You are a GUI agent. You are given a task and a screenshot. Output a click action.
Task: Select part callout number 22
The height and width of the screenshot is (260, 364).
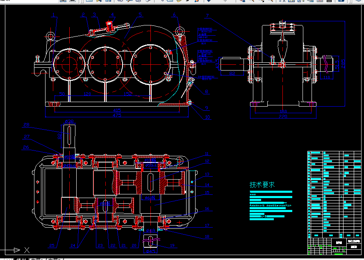click(113, 245)
